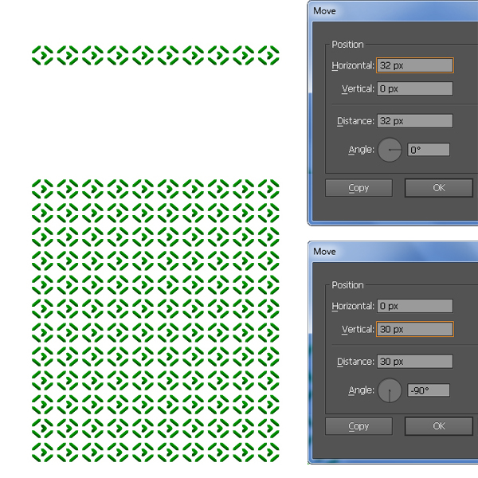The width and height of the screenshot is (478, 478).
Task: Click OK in the lower Move dialog
Action: (439, 426)
